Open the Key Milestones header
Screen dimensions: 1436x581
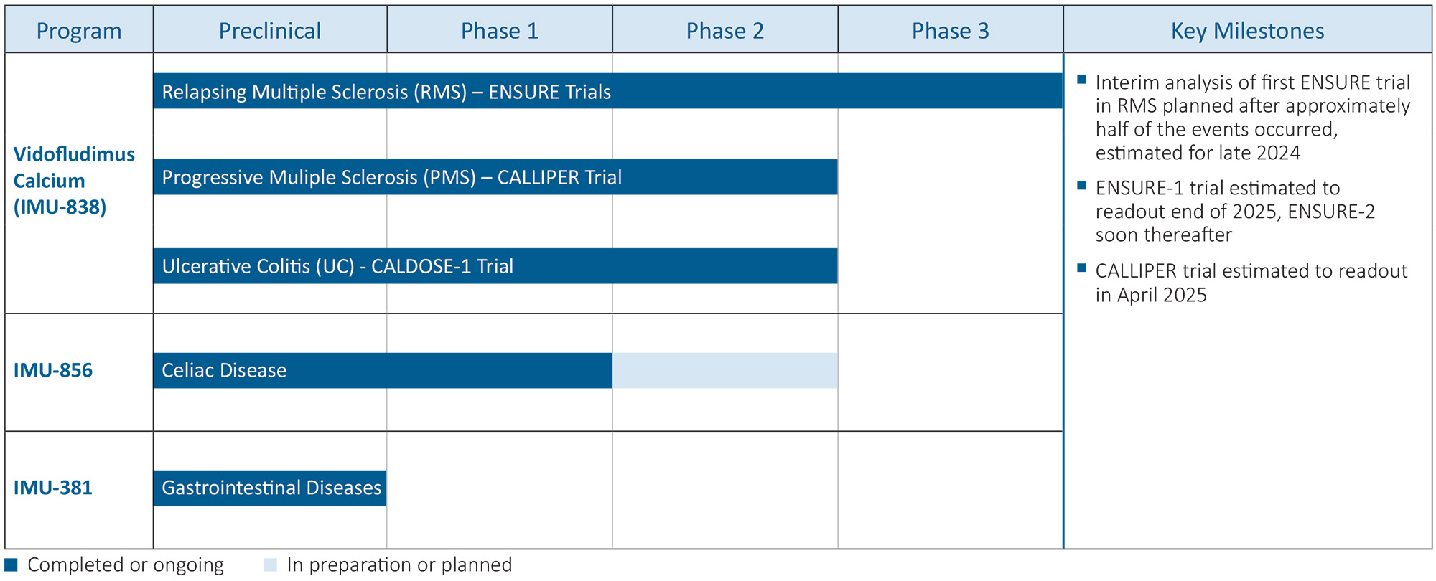click(1248, 31)
